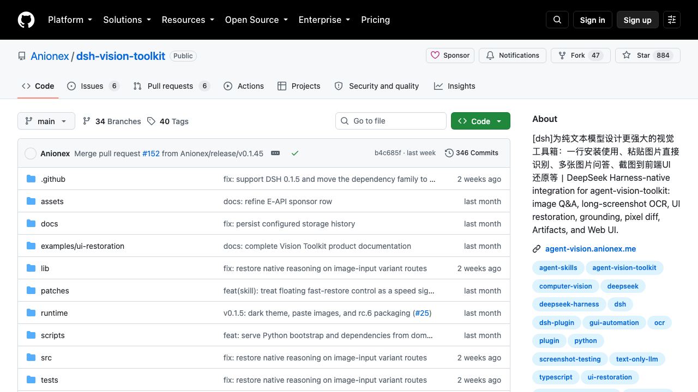Open the Anionex owner link
The height and width of the screenshot is (392, 698).
[x=50, y=56]
